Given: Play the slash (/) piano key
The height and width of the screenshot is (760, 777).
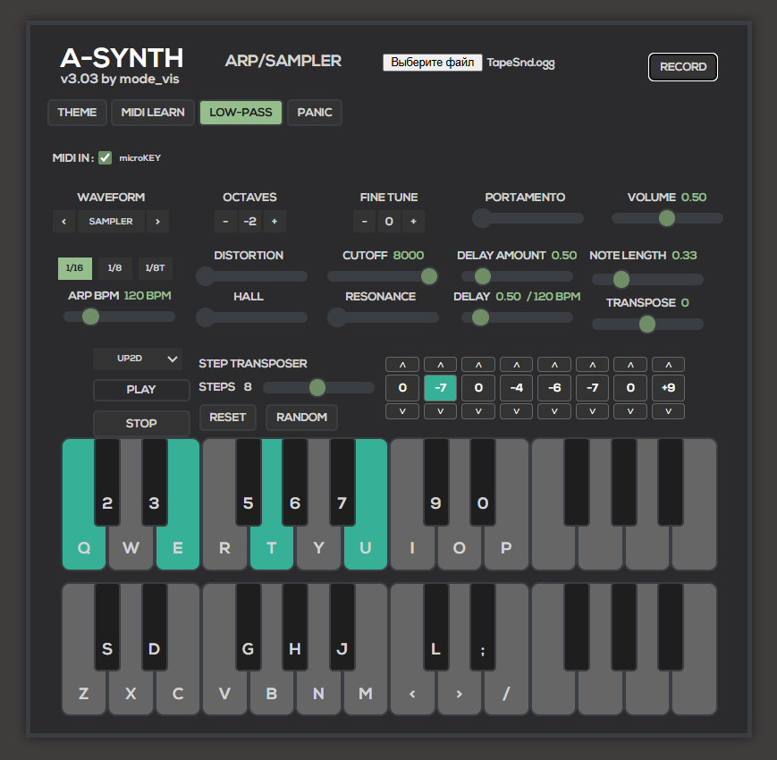Looking at the screenshot, I should coord(506,693).
